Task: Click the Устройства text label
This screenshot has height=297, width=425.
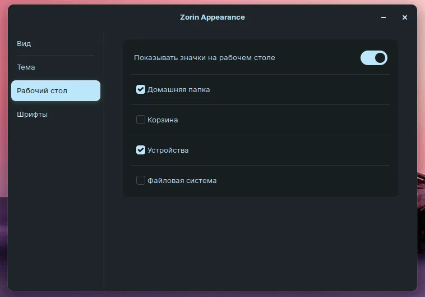Action: [x=168, y=150]
